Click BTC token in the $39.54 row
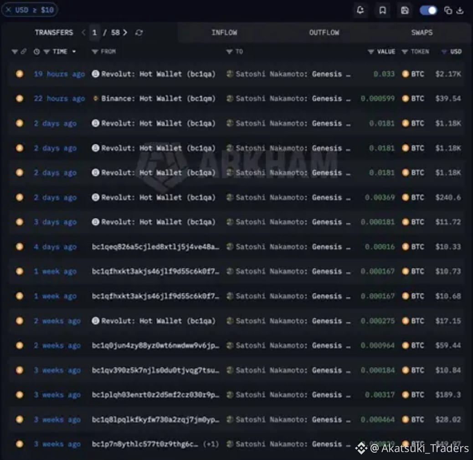 point(413,99)
